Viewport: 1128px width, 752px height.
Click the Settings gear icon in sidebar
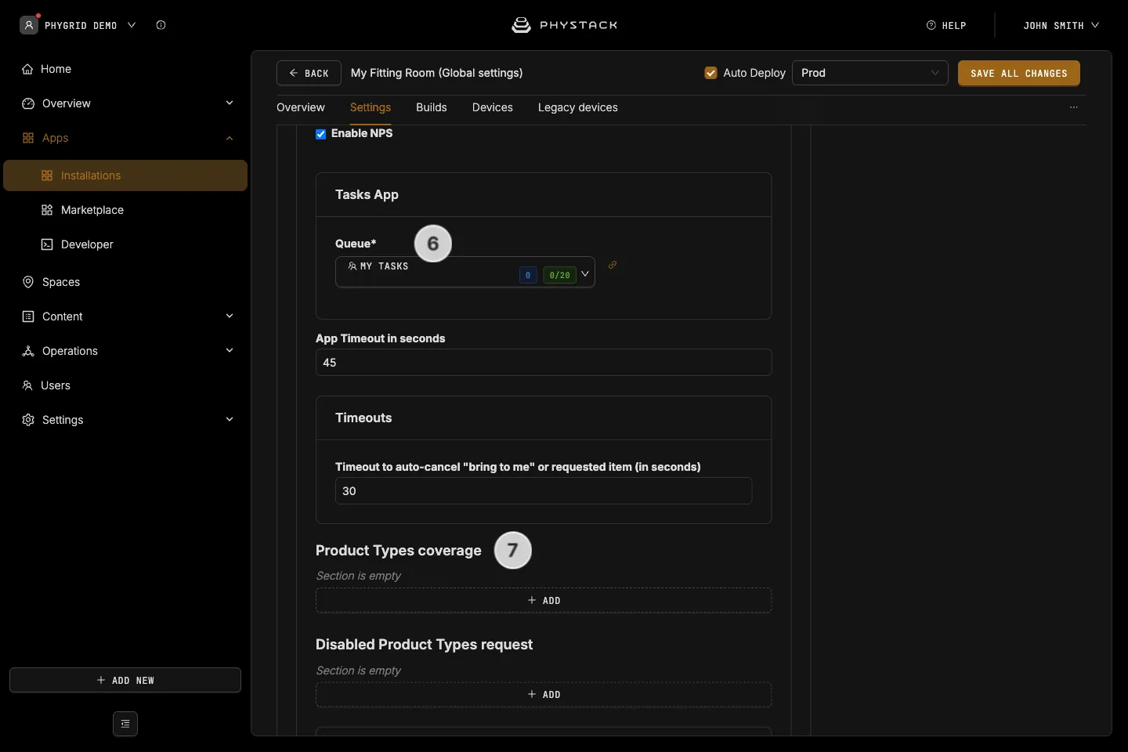click(x=28, y=420)
